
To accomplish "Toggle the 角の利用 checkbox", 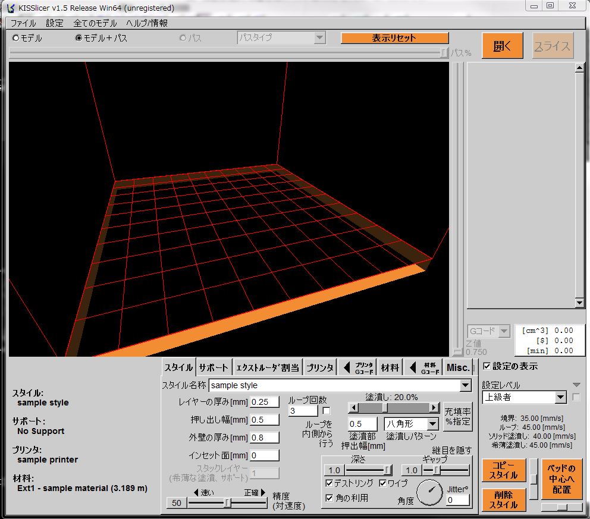I will [329, 498].
